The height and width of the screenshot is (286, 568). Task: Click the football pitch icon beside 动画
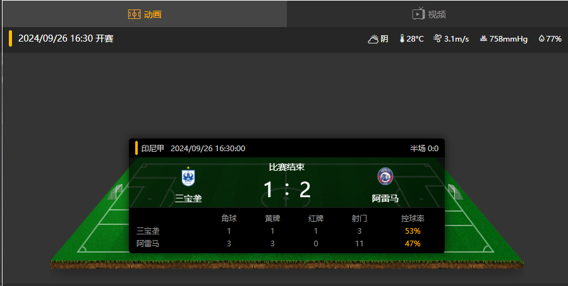(x=134, y=14)
